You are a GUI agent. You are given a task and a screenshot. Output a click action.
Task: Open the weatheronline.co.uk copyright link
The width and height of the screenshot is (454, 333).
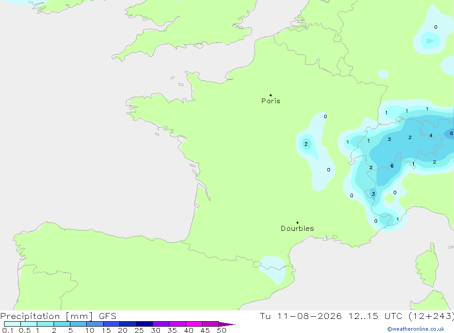(x=416, y=329)
